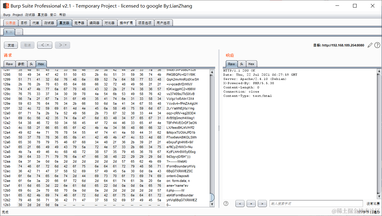
Task: Expand the forward history dropdown arrow
Action: tap(66, 45)
